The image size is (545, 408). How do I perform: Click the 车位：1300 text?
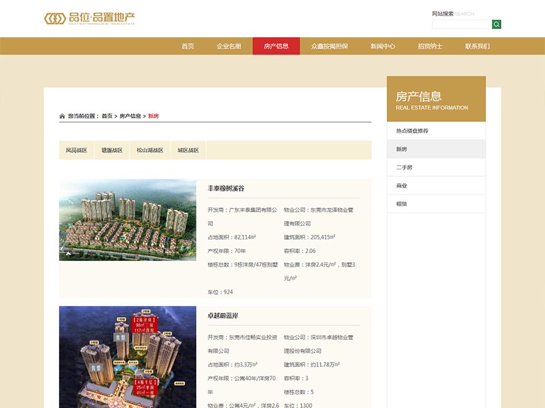pos(298,406)
